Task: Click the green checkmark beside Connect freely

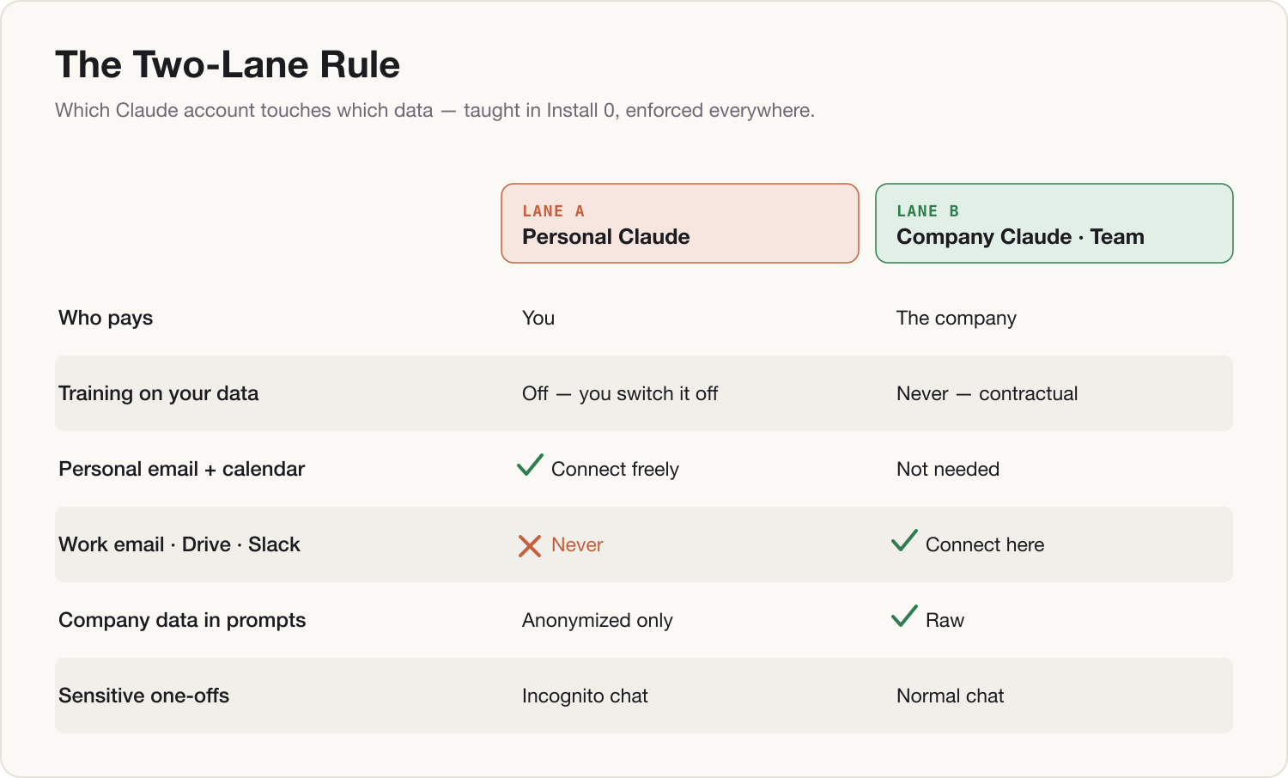Action: [530, 465]
